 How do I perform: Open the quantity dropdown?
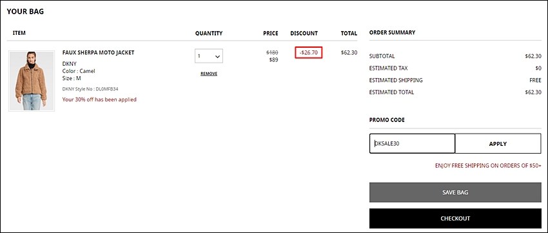[x=209, y=56]
